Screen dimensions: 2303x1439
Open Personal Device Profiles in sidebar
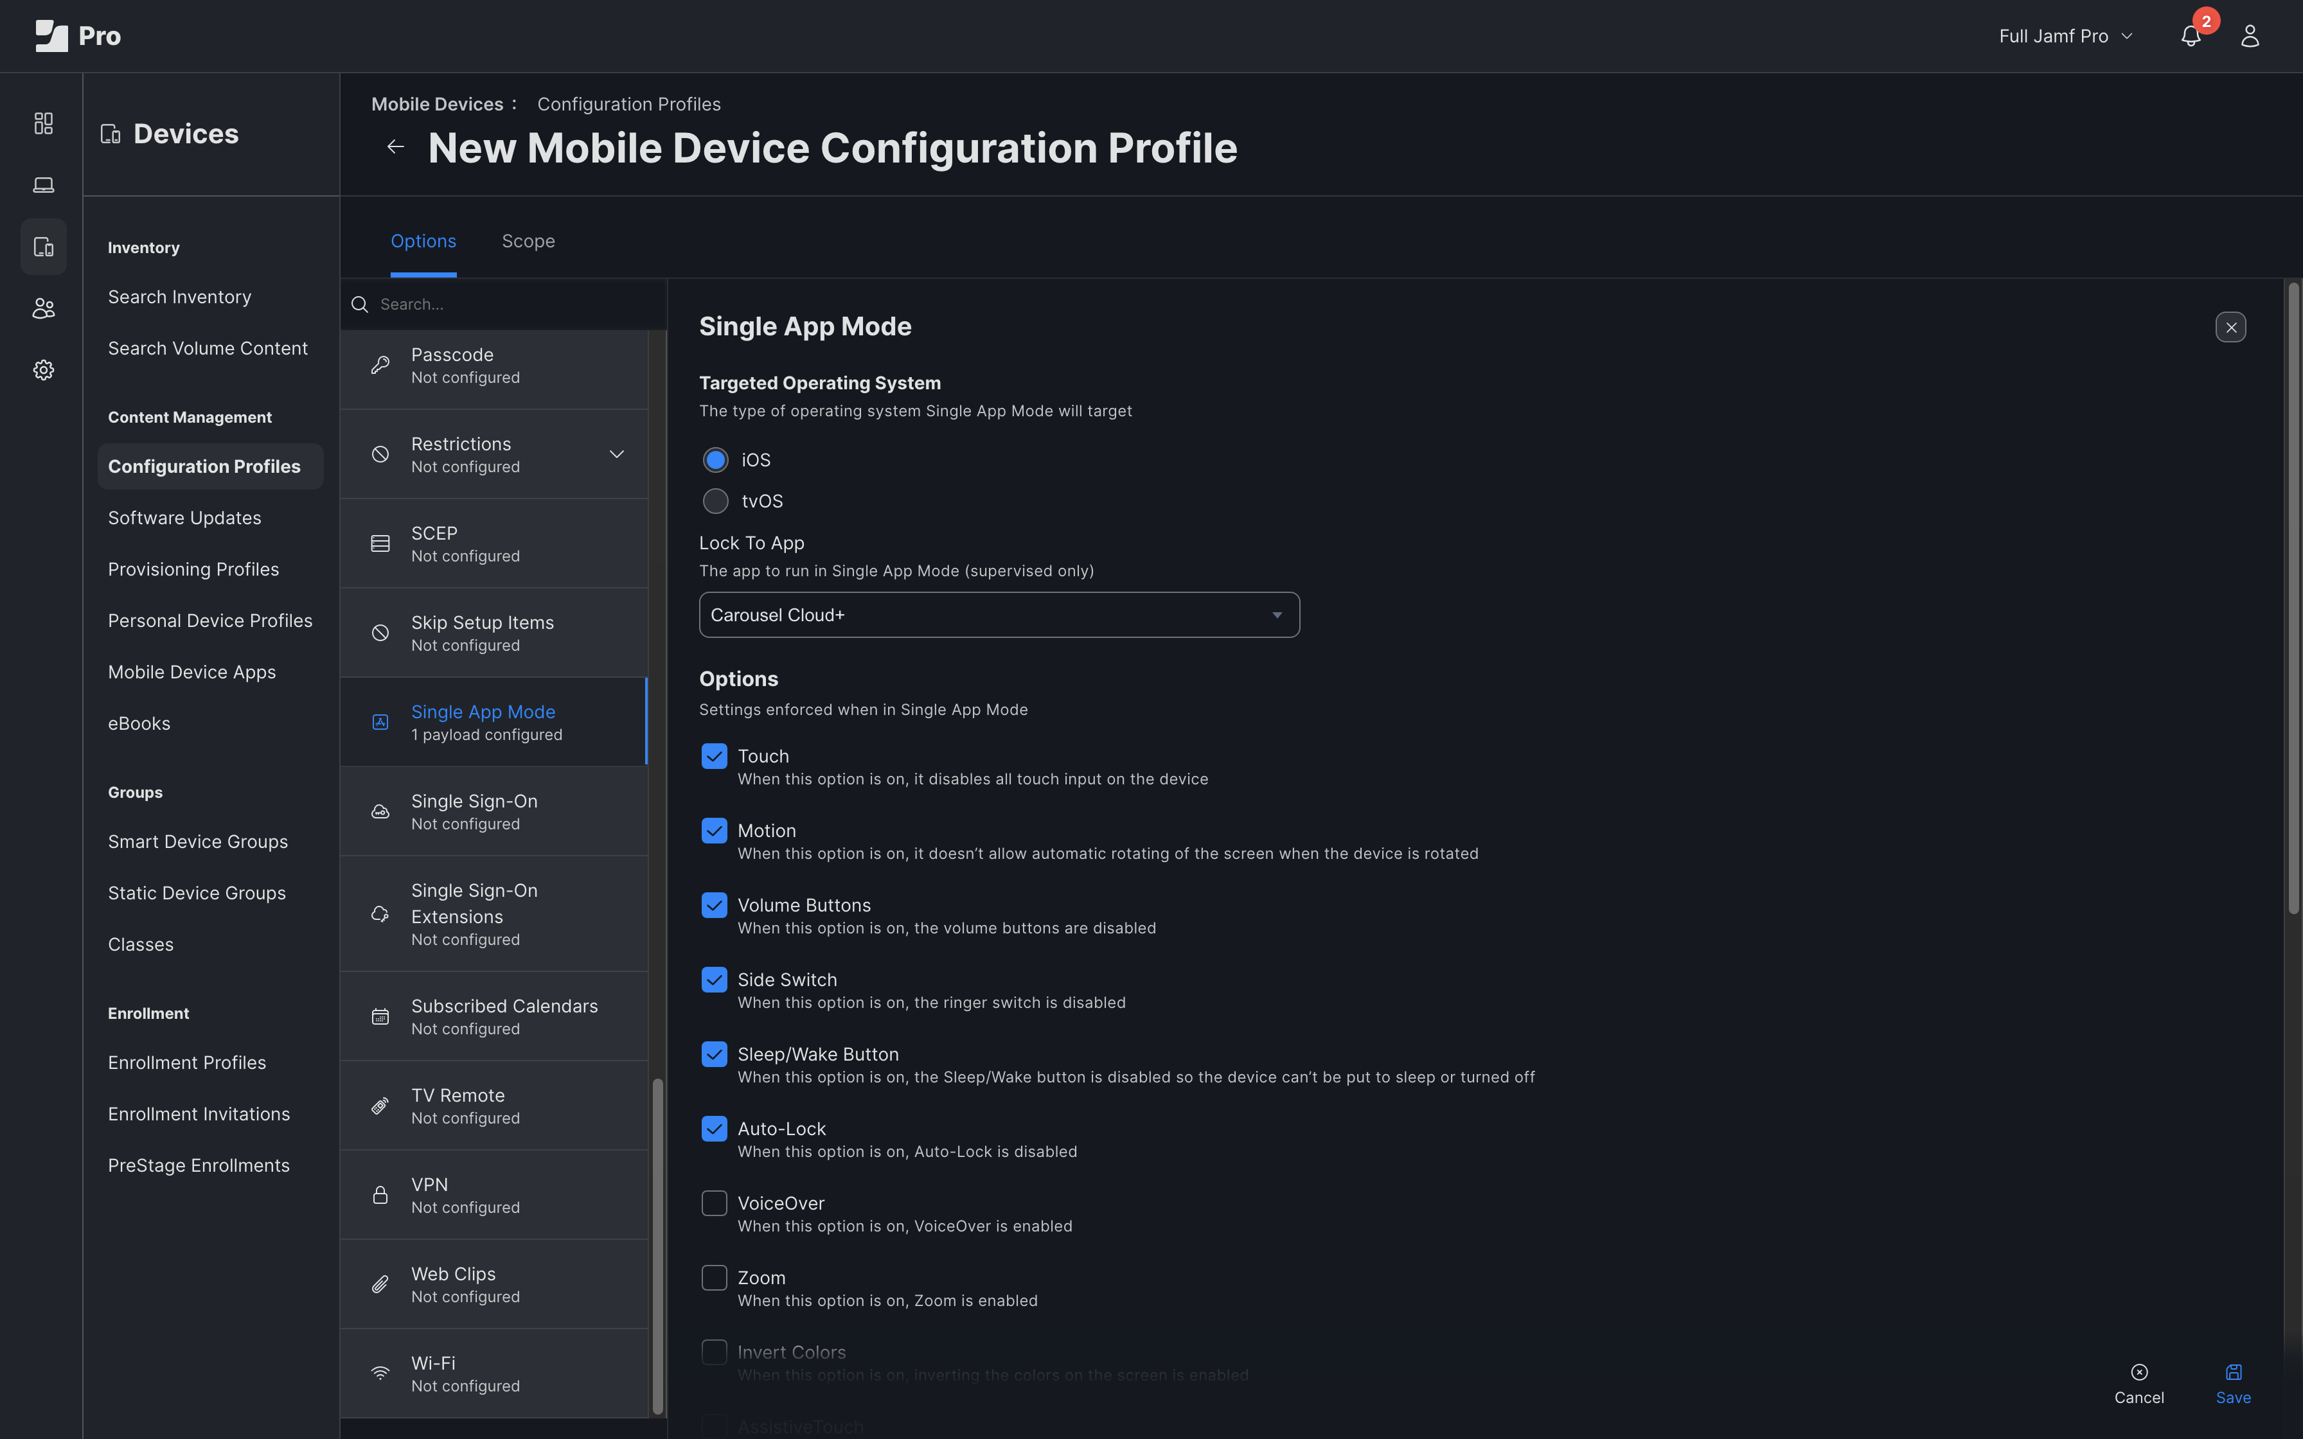pyautogui.click(x=210, y=621)
